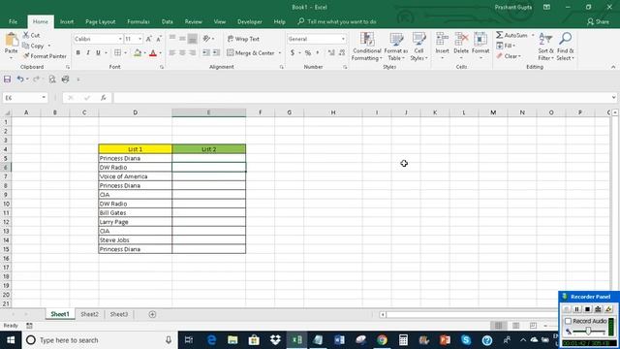This screenshot has width=620, height=349.
Task: Switch to the Insert tab
Action: [x=67, y=21]
